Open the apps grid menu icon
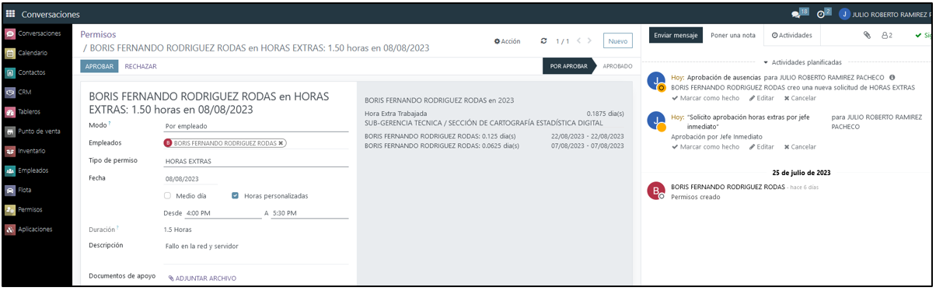 click(x=10, y=14)
